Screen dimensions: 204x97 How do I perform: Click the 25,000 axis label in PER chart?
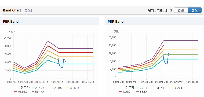coord(8,38)
